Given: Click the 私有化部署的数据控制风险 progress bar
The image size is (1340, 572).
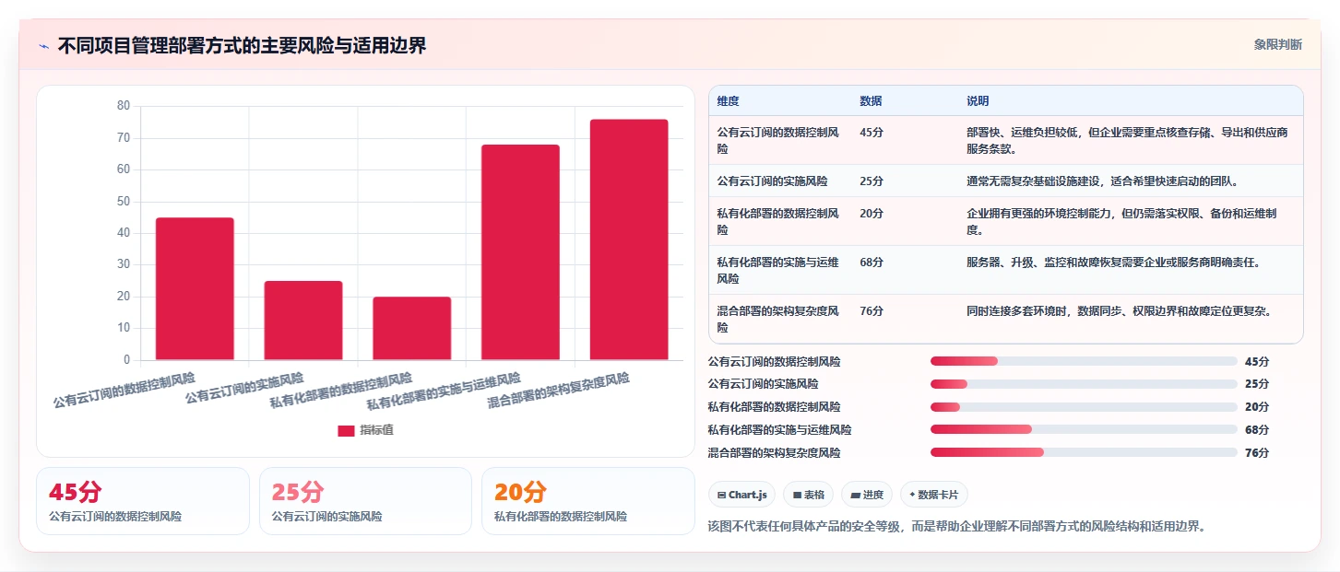Looking at the screenshot, I should click(1084, 407).
